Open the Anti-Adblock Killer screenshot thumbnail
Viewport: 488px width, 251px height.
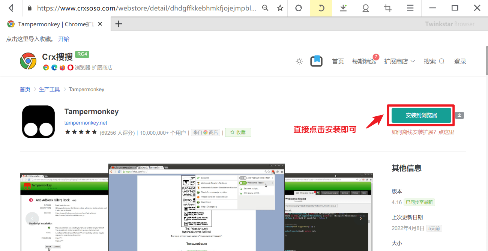click(x=64, y=212)
